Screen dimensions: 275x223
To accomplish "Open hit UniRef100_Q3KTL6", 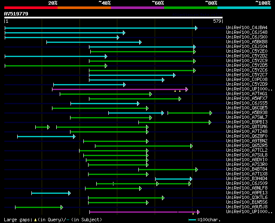I will [x=247, y=198].
